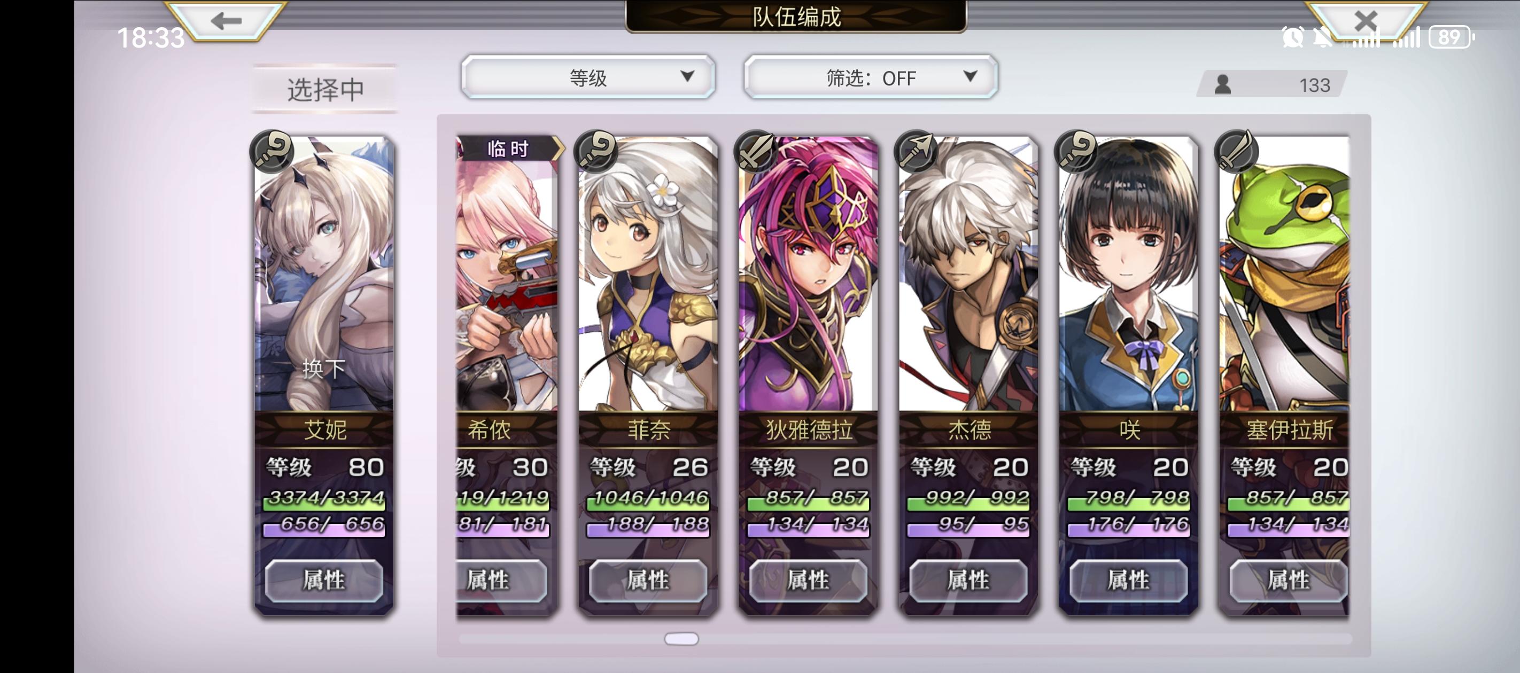Click sword weapon icon on 狄雅德拉 card

(756, 151)
